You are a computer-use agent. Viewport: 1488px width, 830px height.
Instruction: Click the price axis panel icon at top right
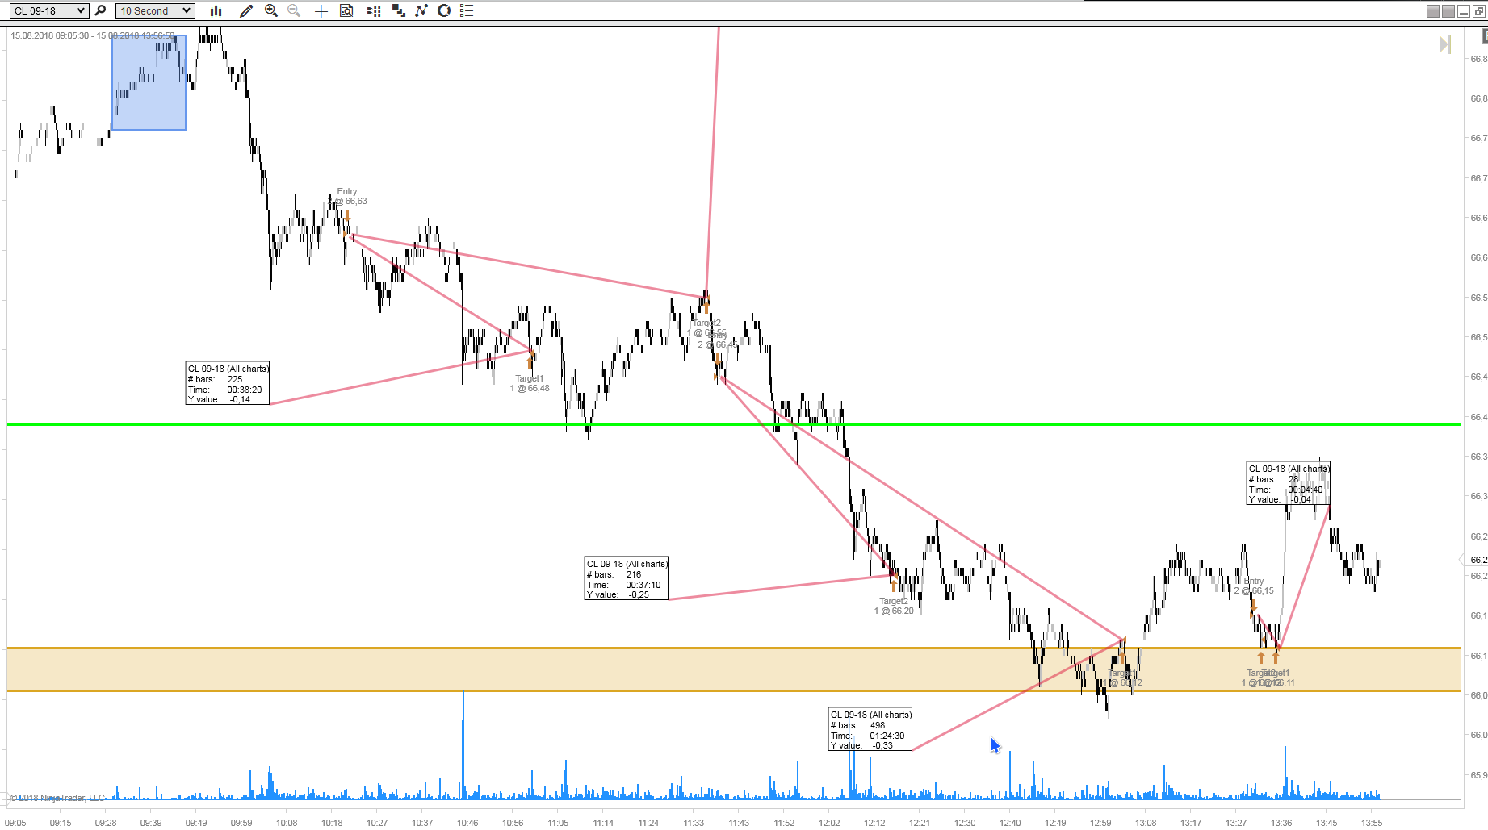click(1484, 36)
